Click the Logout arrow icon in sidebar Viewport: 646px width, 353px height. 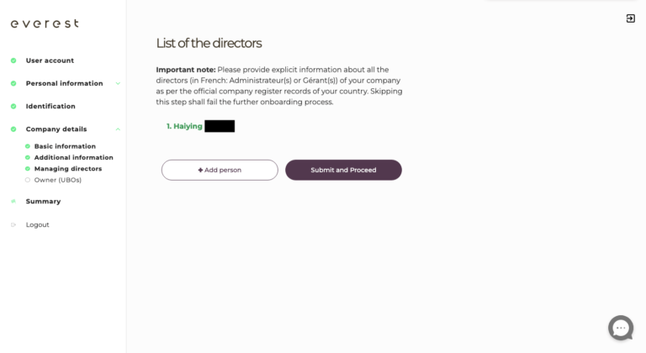pyautogui.click(x=13, y=225)
